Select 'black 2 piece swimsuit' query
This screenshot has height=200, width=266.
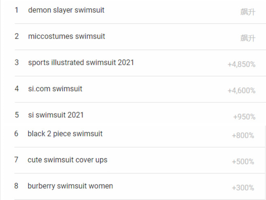click(x=65, y=134)
